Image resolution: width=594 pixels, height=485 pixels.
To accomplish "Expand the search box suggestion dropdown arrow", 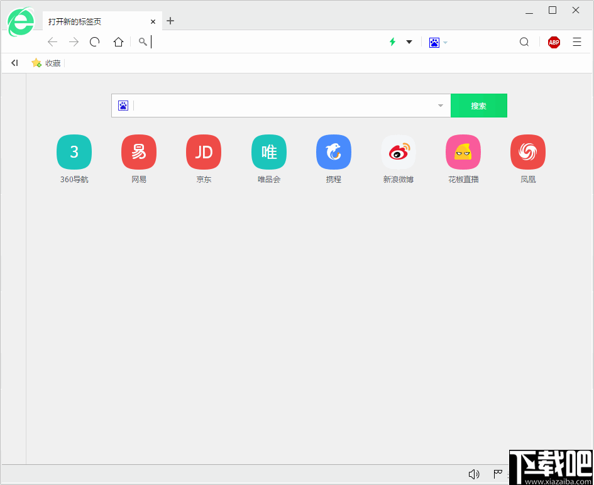I will coord(441,106).
